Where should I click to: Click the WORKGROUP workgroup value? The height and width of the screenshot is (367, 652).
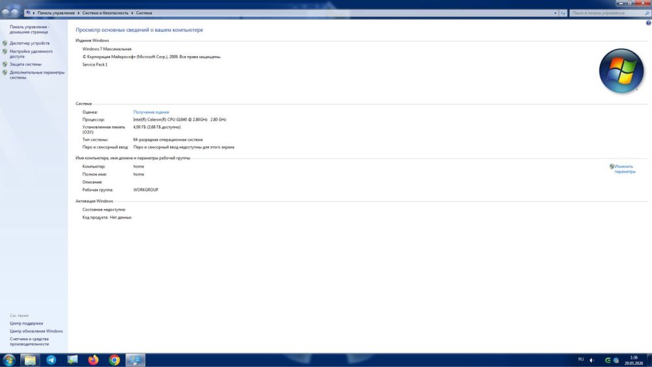point(145,190)
